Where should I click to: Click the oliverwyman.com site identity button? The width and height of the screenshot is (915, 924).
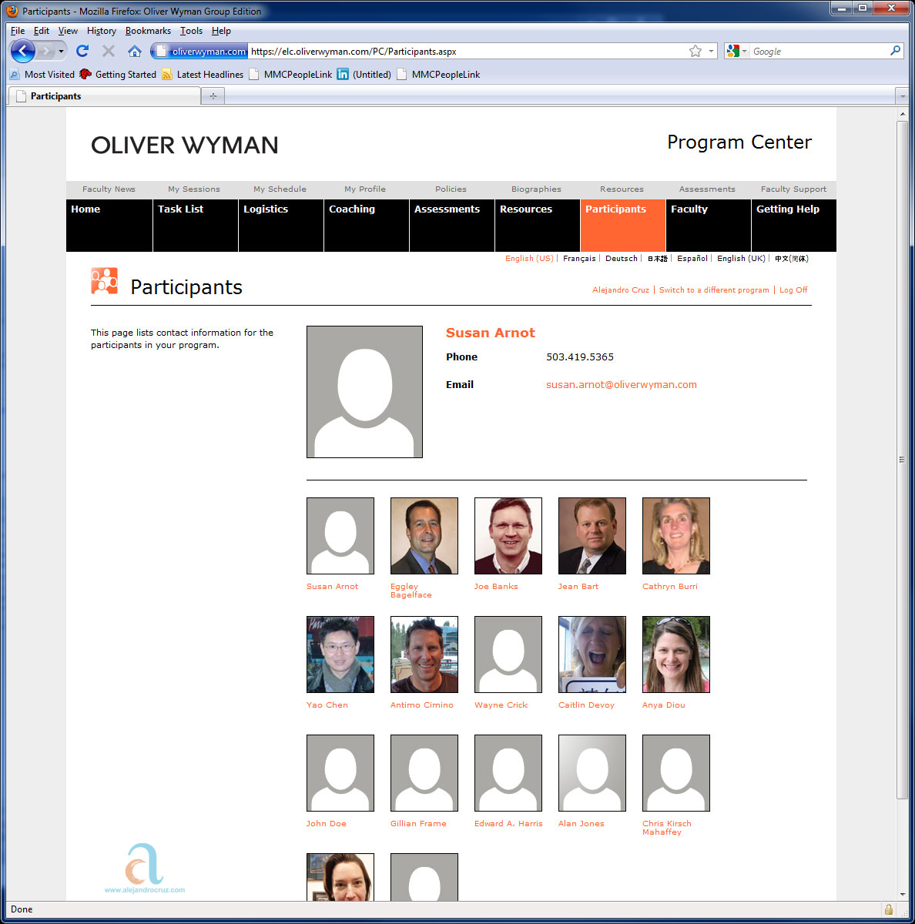click(200, 52)
